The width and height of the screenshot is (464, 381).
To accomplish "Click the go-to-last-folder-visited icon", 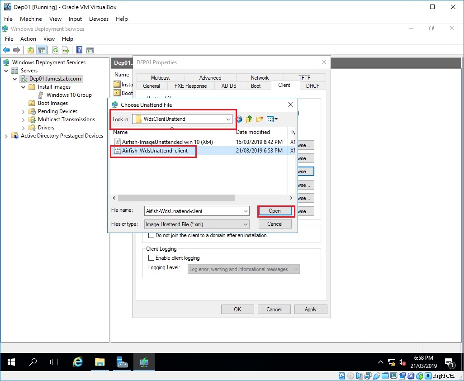I will click(x=239, y=119).
